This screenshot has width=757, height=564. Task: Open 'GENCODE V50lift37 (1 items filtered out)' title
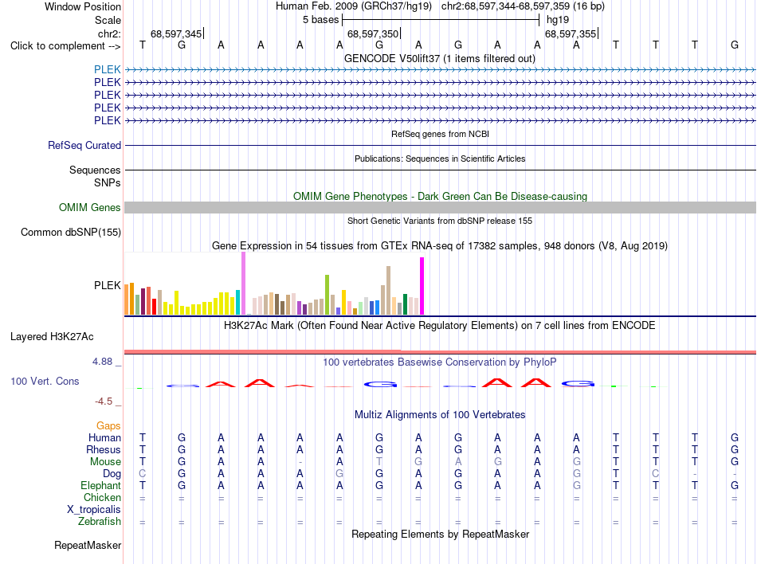440,59
